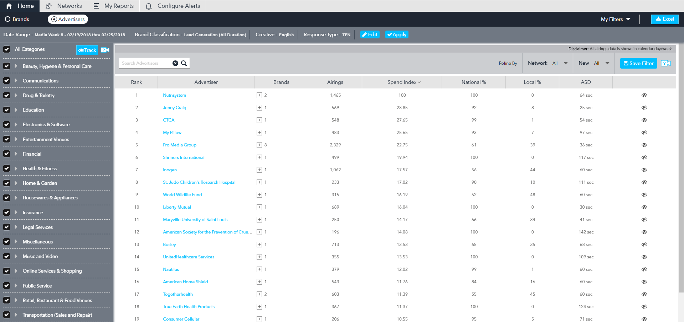
Task: Open the My Reports tab
Action: click(x=113, y=6)
